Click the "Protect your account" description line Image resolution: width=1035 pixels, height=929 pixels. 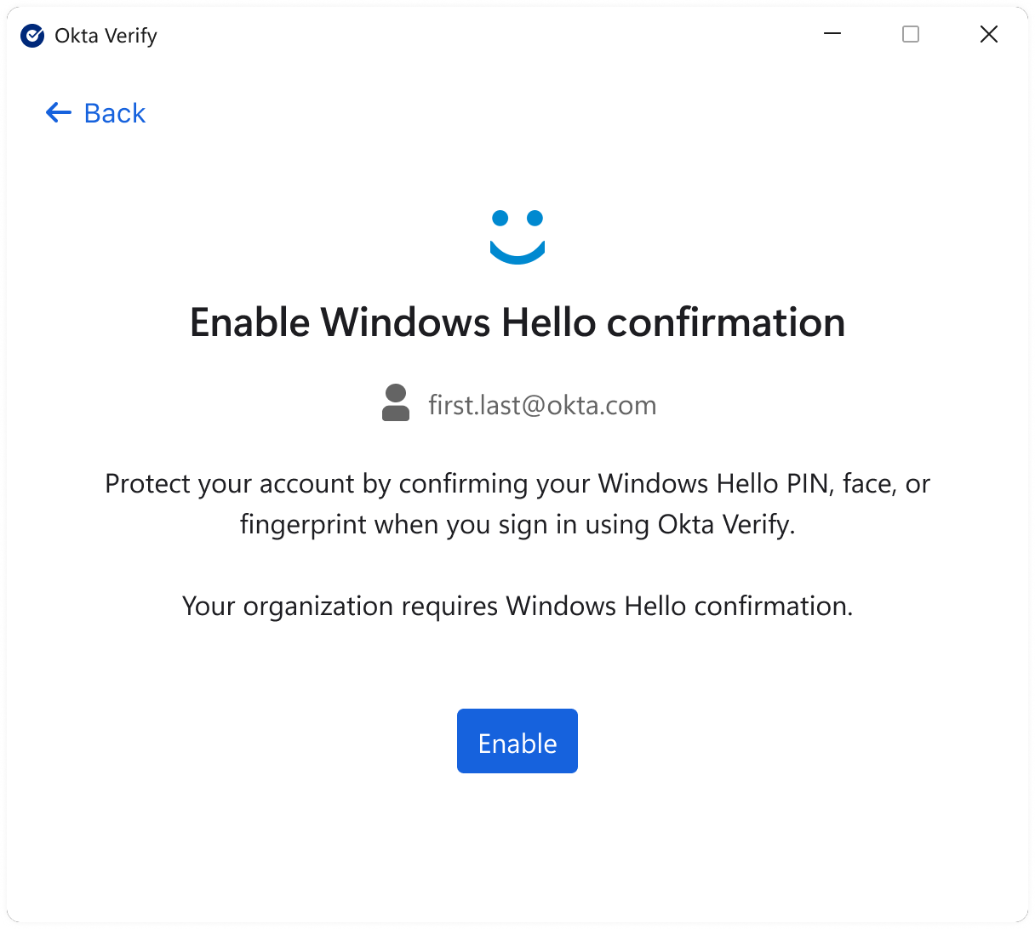(x=517, y=483)
